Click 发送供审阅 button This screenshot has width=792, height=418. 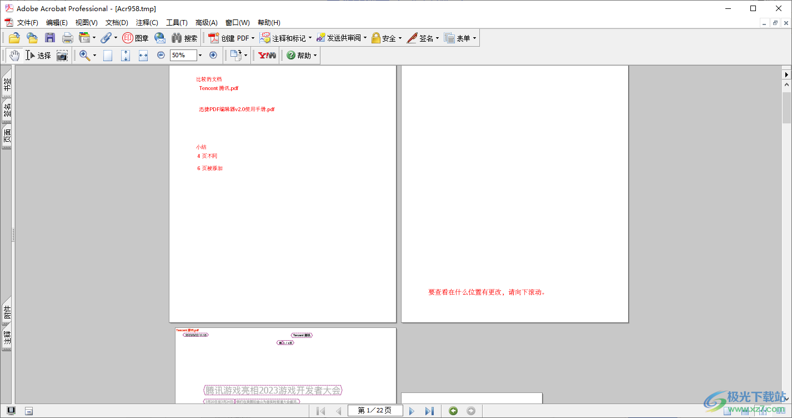(338, 38)
